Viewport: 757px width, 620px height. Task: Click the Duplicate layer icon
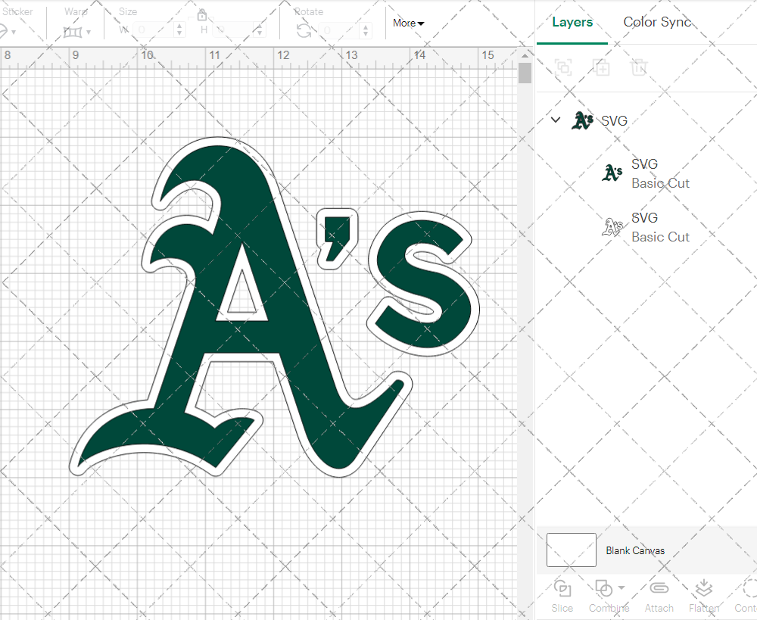tap(601, 67)
